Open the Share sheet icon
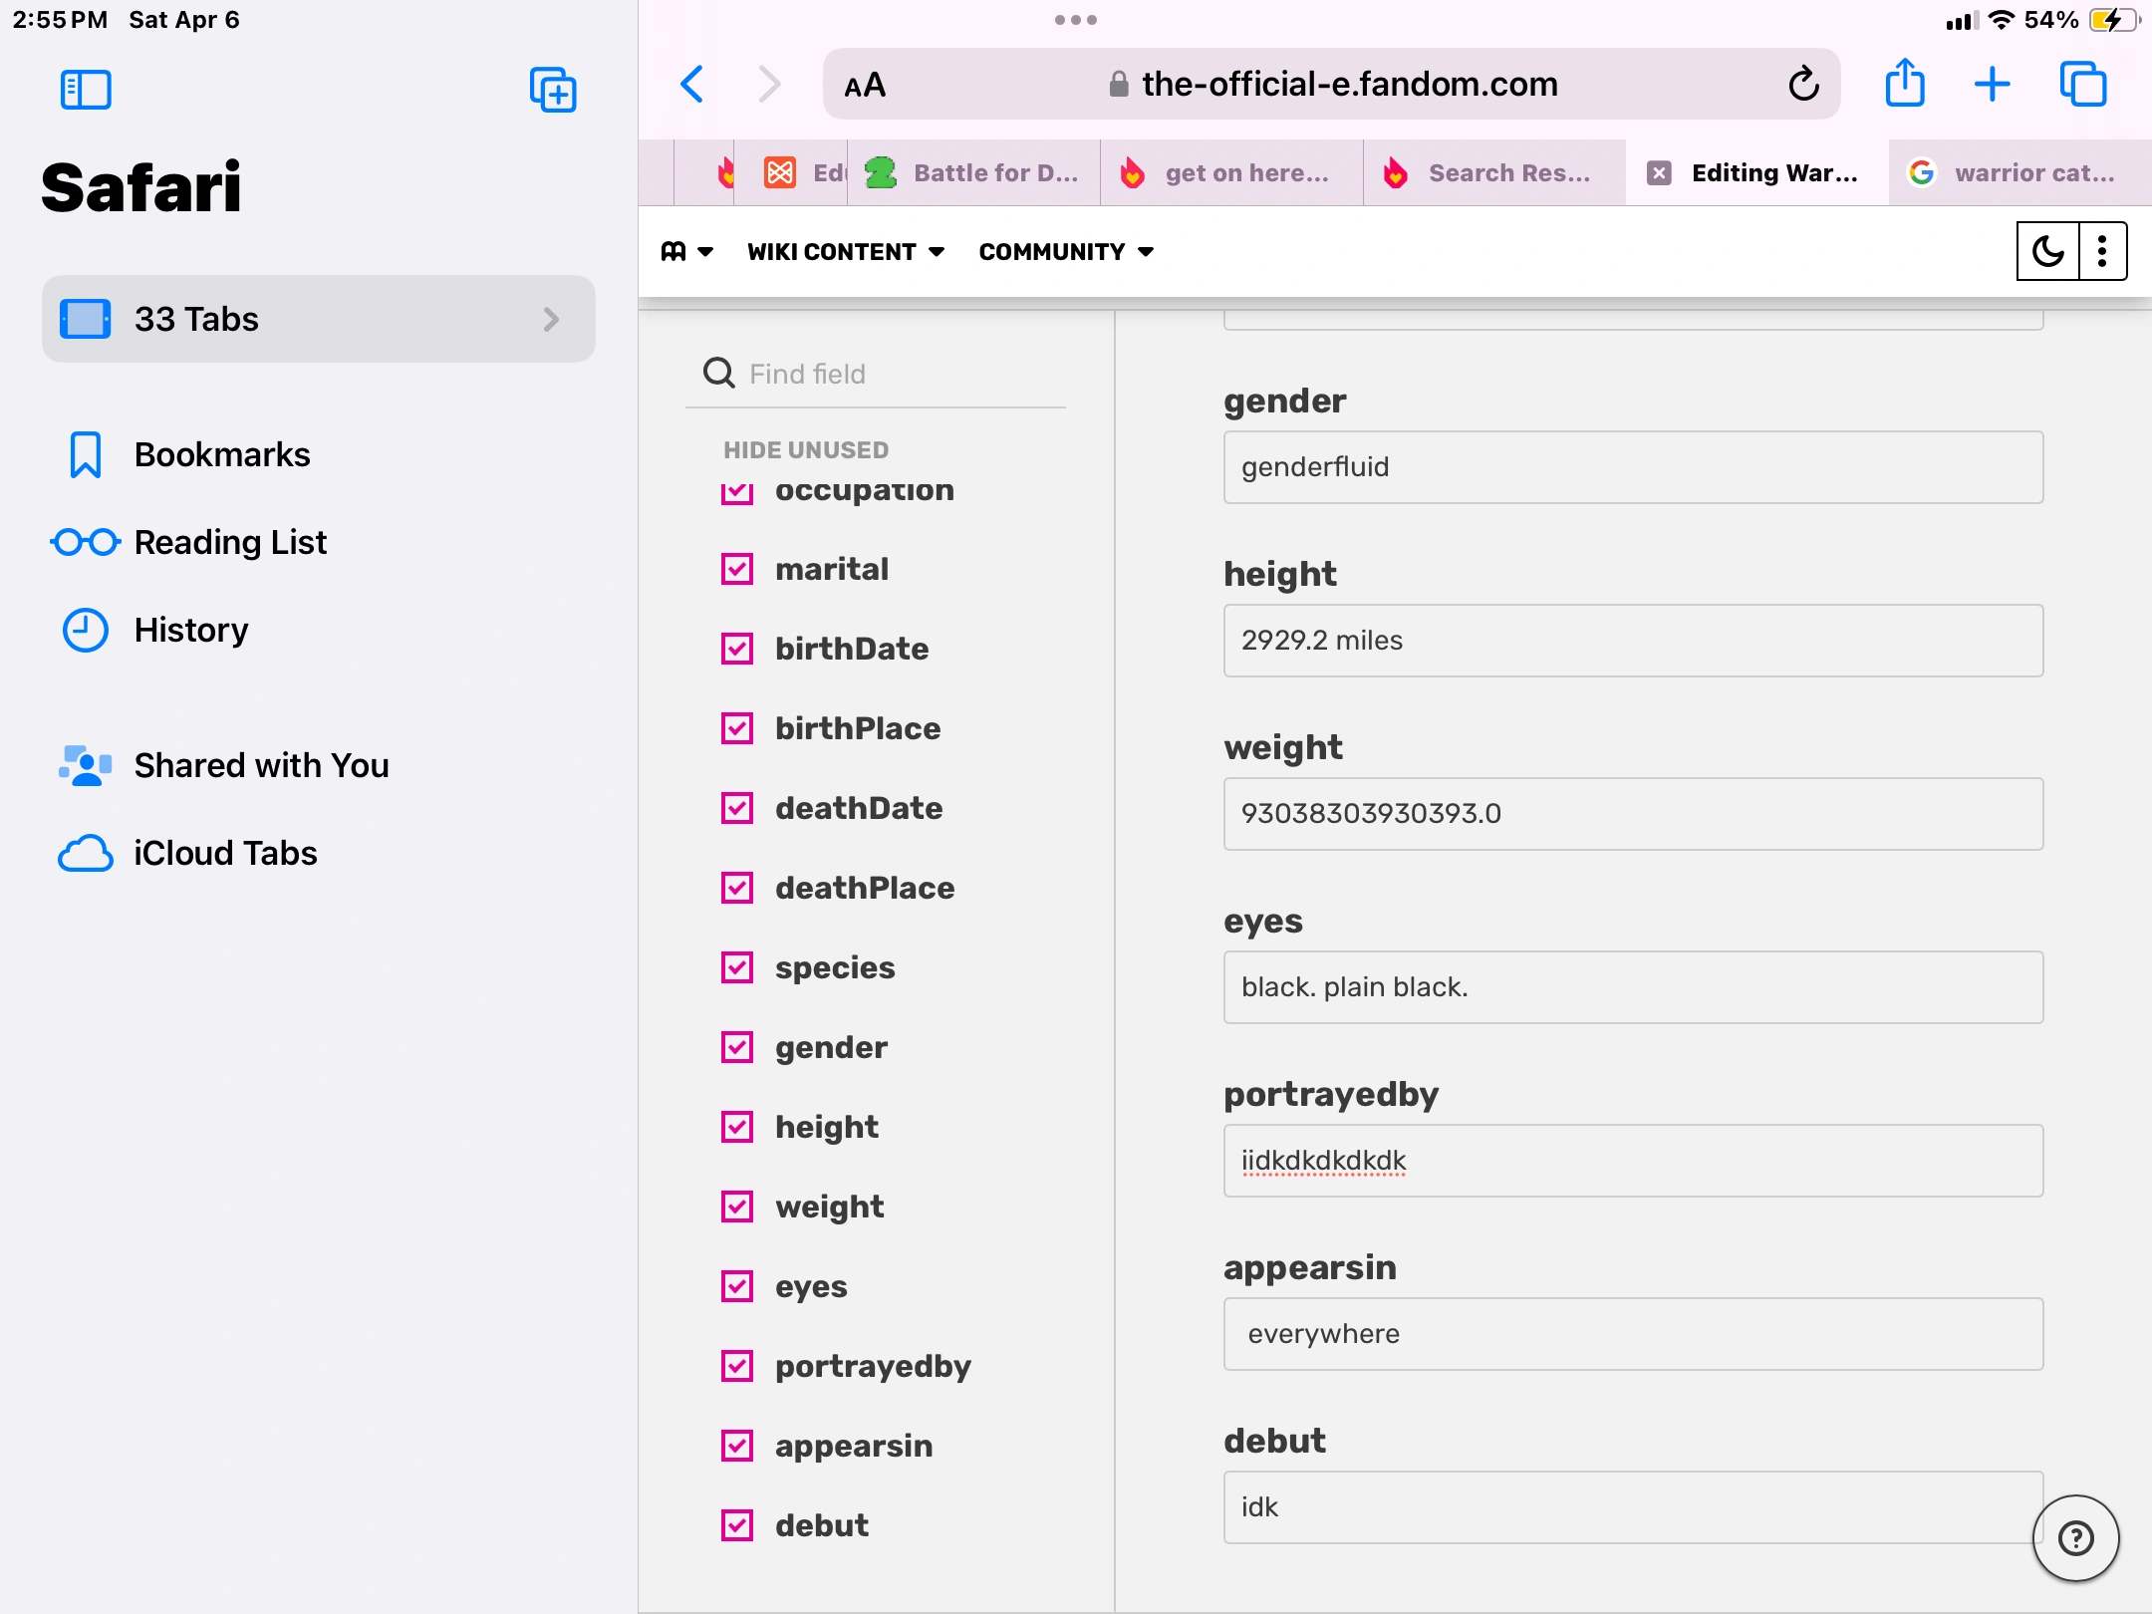The height and width of the screenshot is (1614, 2152). (1905, 85)
